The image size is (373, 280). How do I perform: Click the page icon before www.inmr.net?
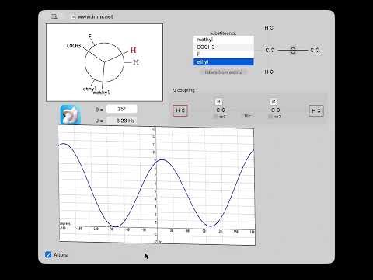(73, 16)
